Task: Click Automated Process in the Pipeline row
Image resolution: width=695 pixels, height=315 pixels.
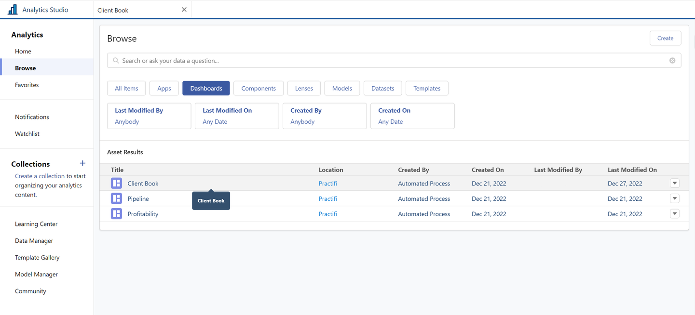Action: tap(424, 198)
